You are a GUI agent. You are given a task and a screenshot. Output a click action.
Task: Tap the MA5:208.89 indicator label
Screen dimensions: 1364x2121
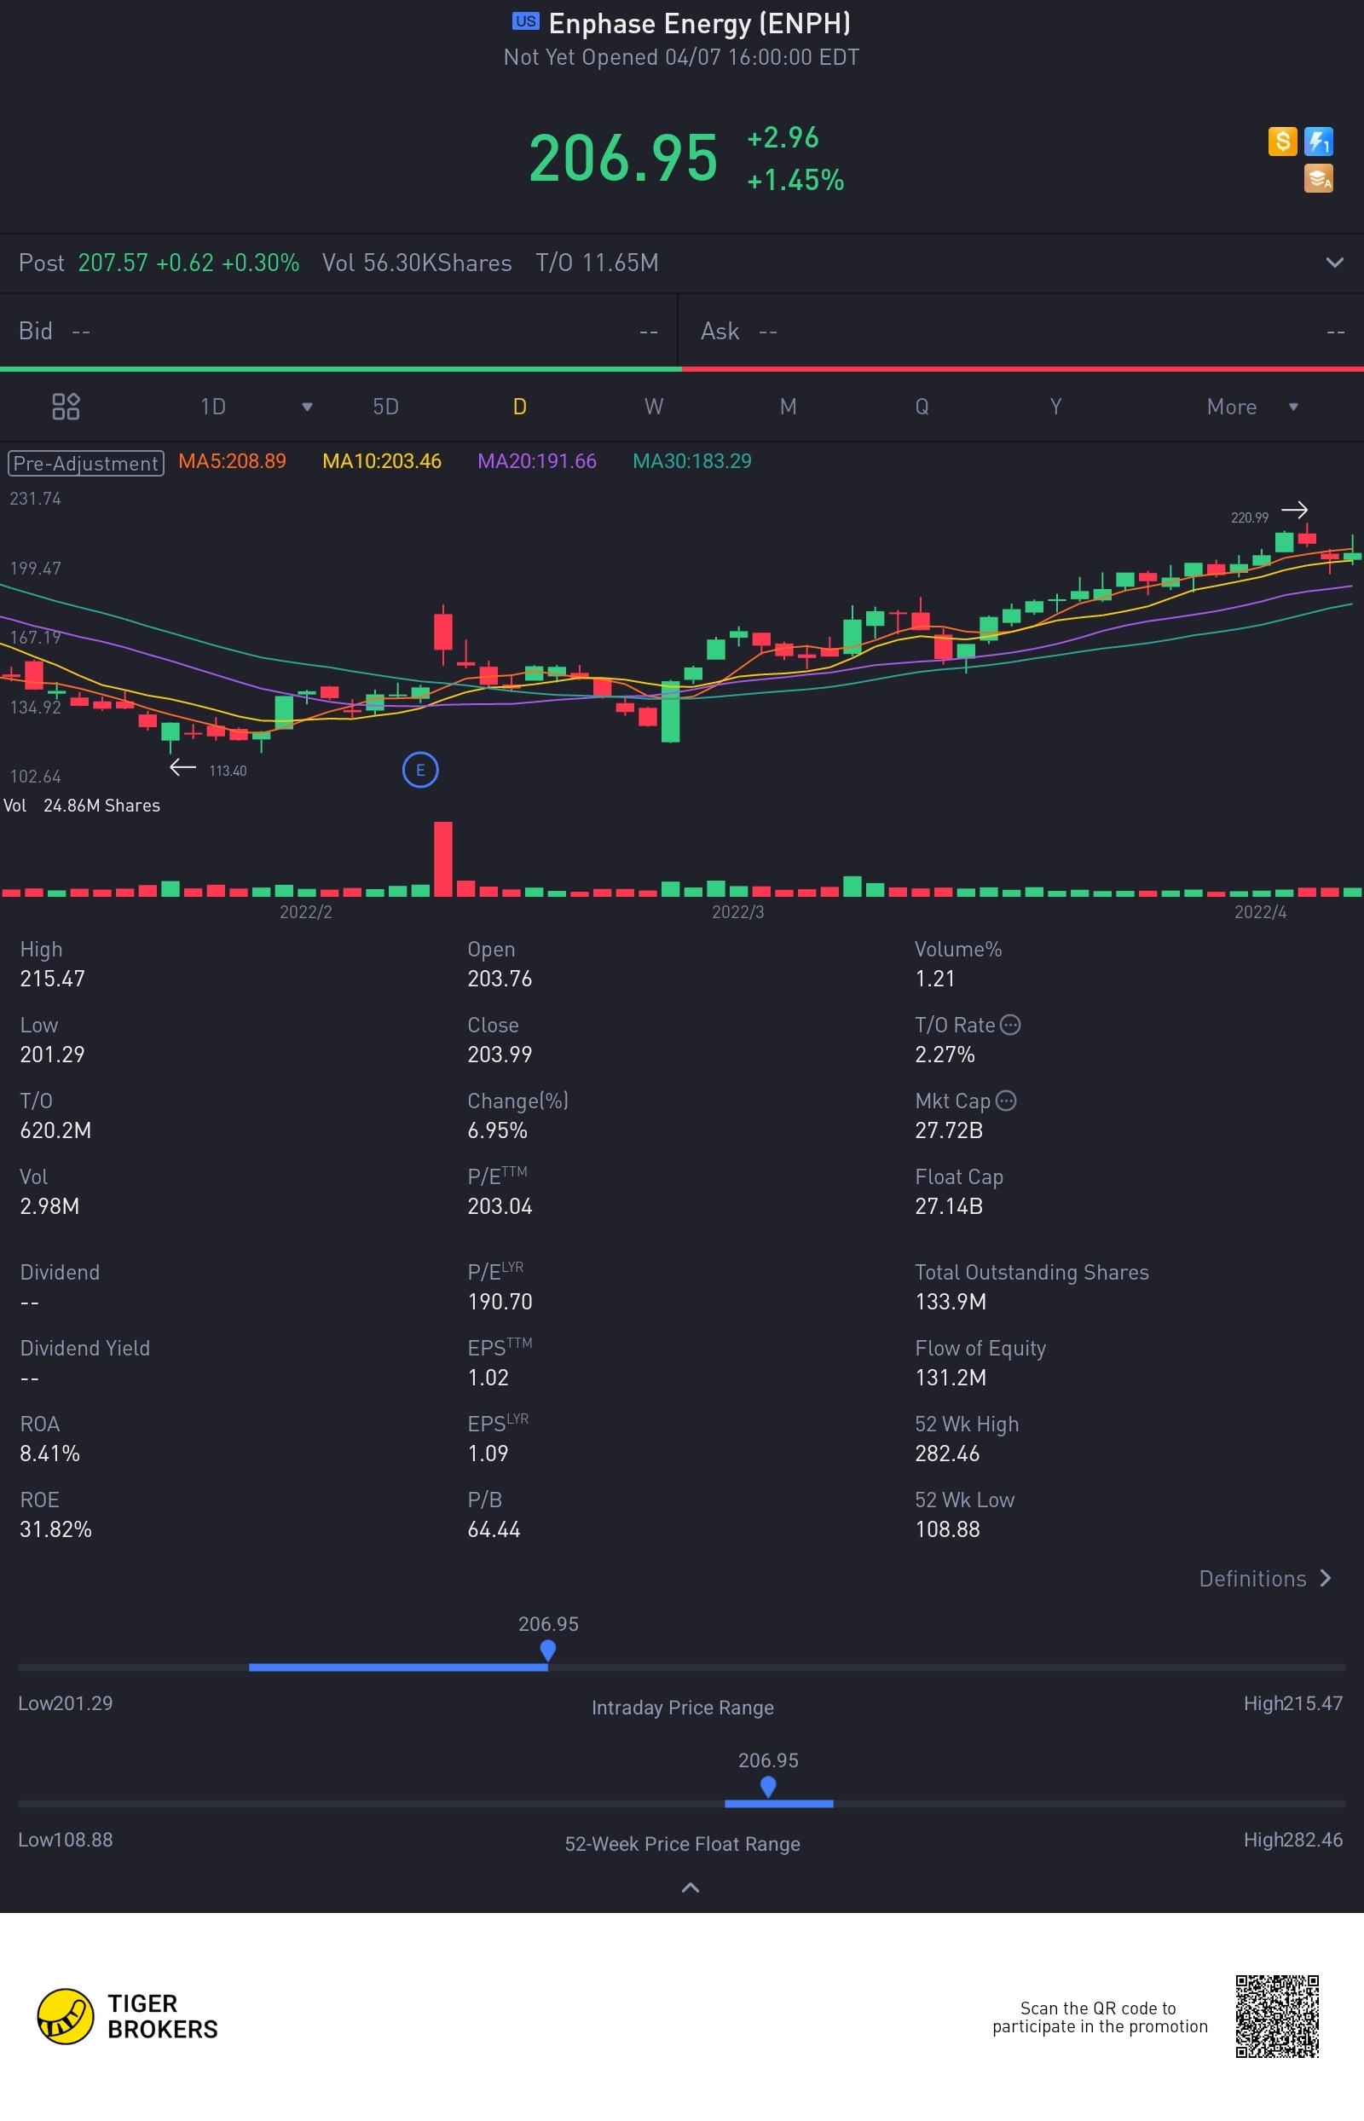click(x=232, y=461)
